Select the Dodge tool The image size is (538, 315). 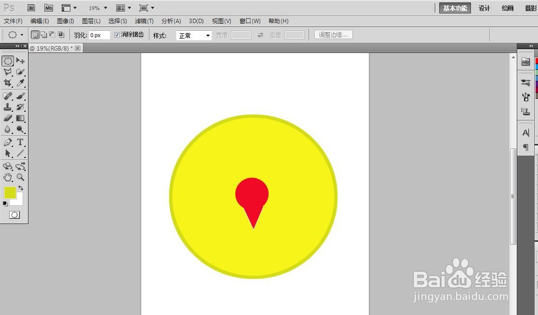tap(20, 129)
